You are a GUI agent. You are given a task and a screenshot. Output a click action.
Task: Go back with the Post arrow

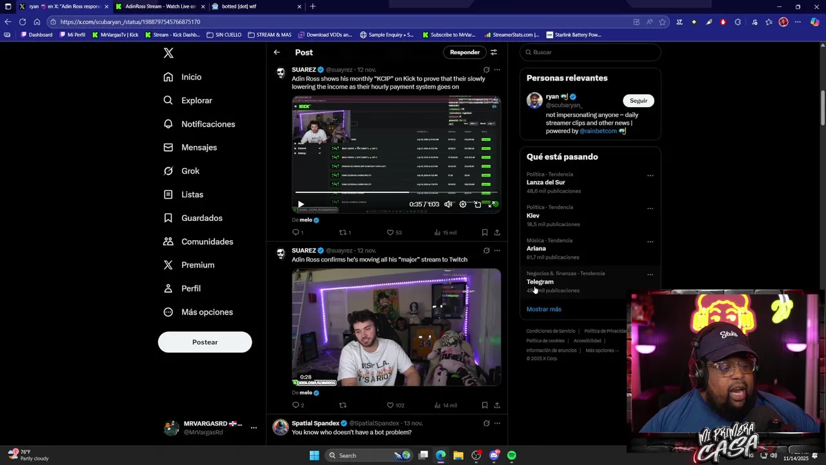pyautogui.click(x=277, y=52)
